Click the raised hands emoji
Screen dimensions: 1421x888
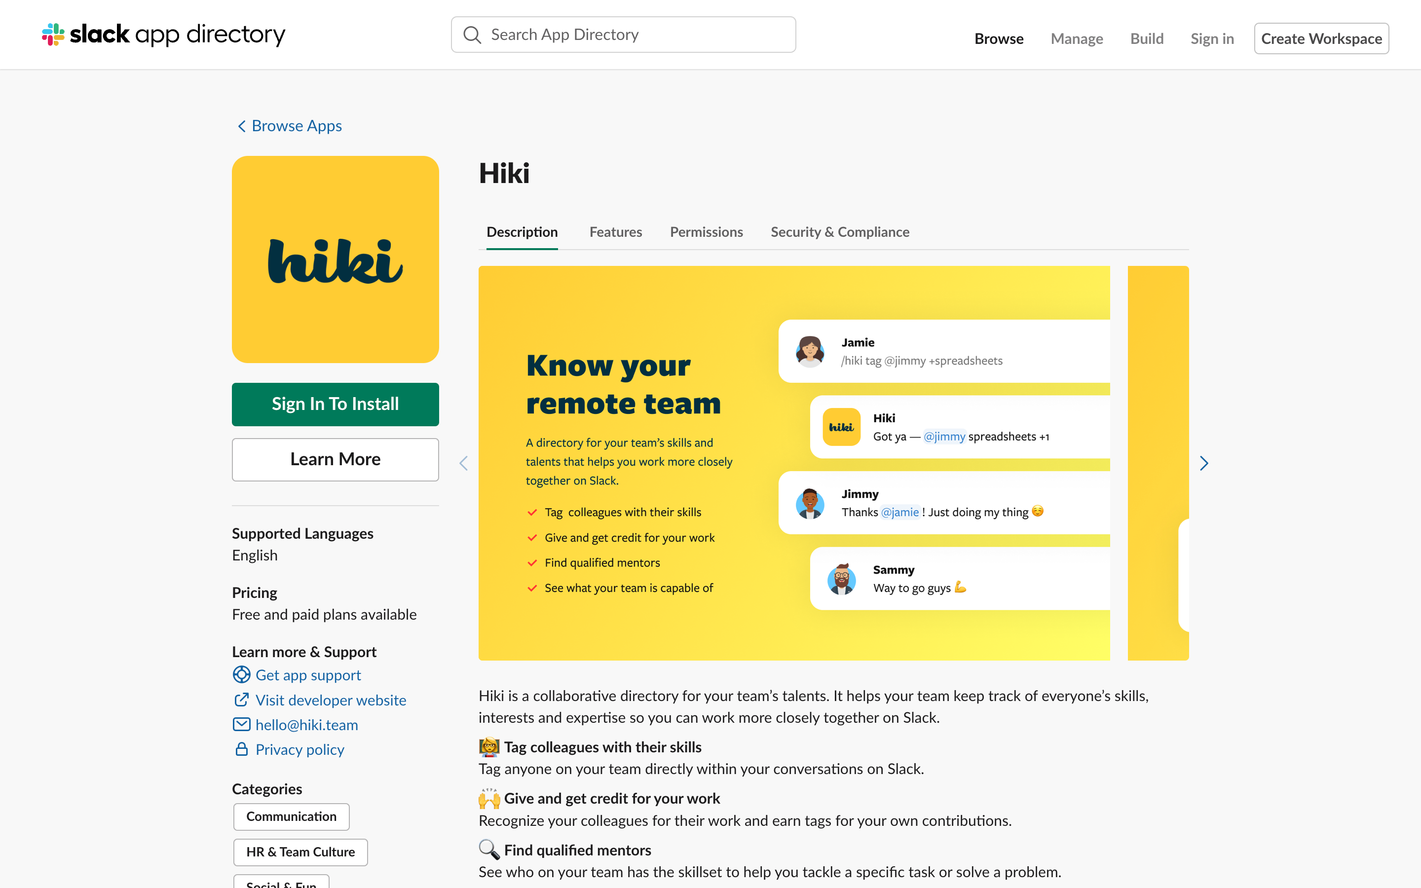[x=489, y=799]
